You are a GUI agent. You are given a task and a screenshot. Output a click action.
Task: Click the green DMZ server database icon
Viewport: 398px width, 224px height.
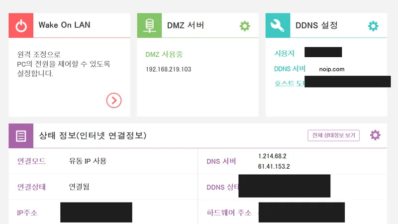[150, 26]
